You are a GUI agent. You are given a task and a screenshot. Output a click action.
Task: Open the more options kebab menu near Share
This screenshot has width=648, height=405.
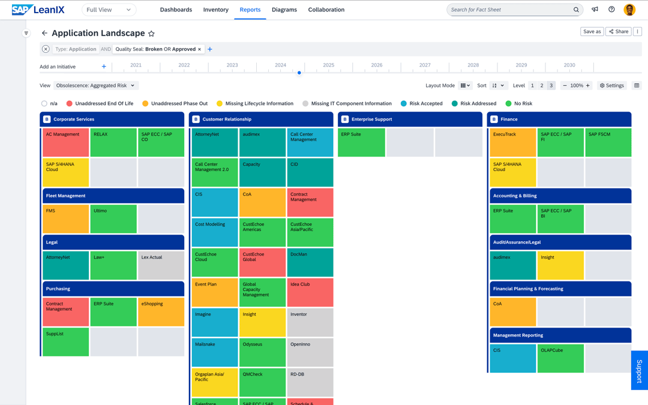point(638,31)
